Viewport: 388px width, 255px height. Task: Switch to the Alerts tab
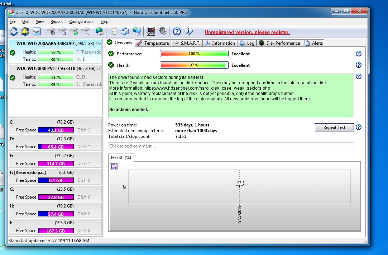click(x=313, y=43)
